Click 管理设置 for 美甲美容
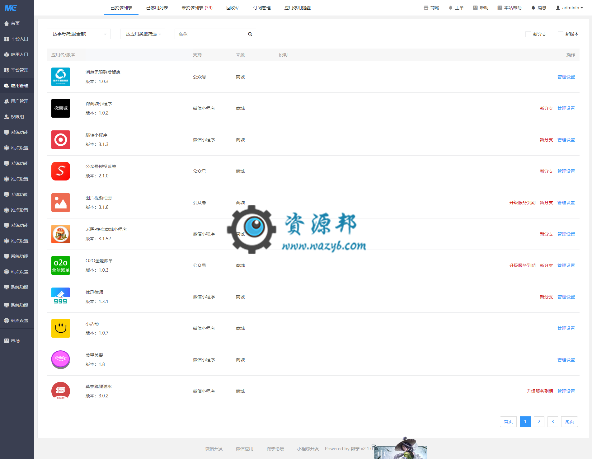Screen dimensions: 592x459 [566, 360]
